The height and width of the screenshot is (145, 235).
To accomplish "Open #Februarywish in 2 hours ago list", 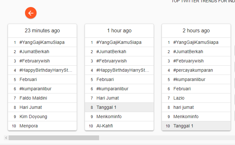I will 189,61.
